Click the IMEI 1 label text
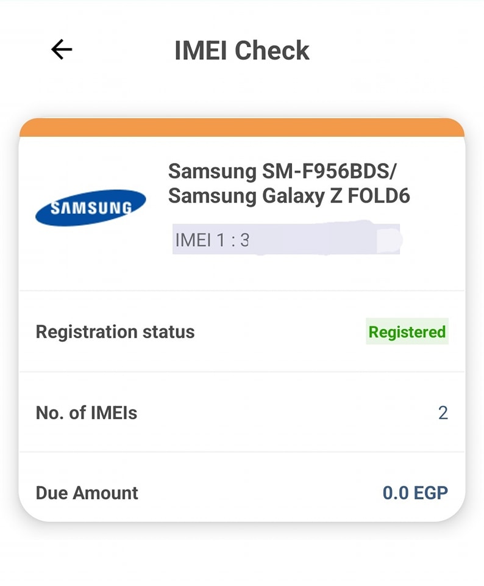The height and width of the screenshot is (586, 484). point(200,240)
